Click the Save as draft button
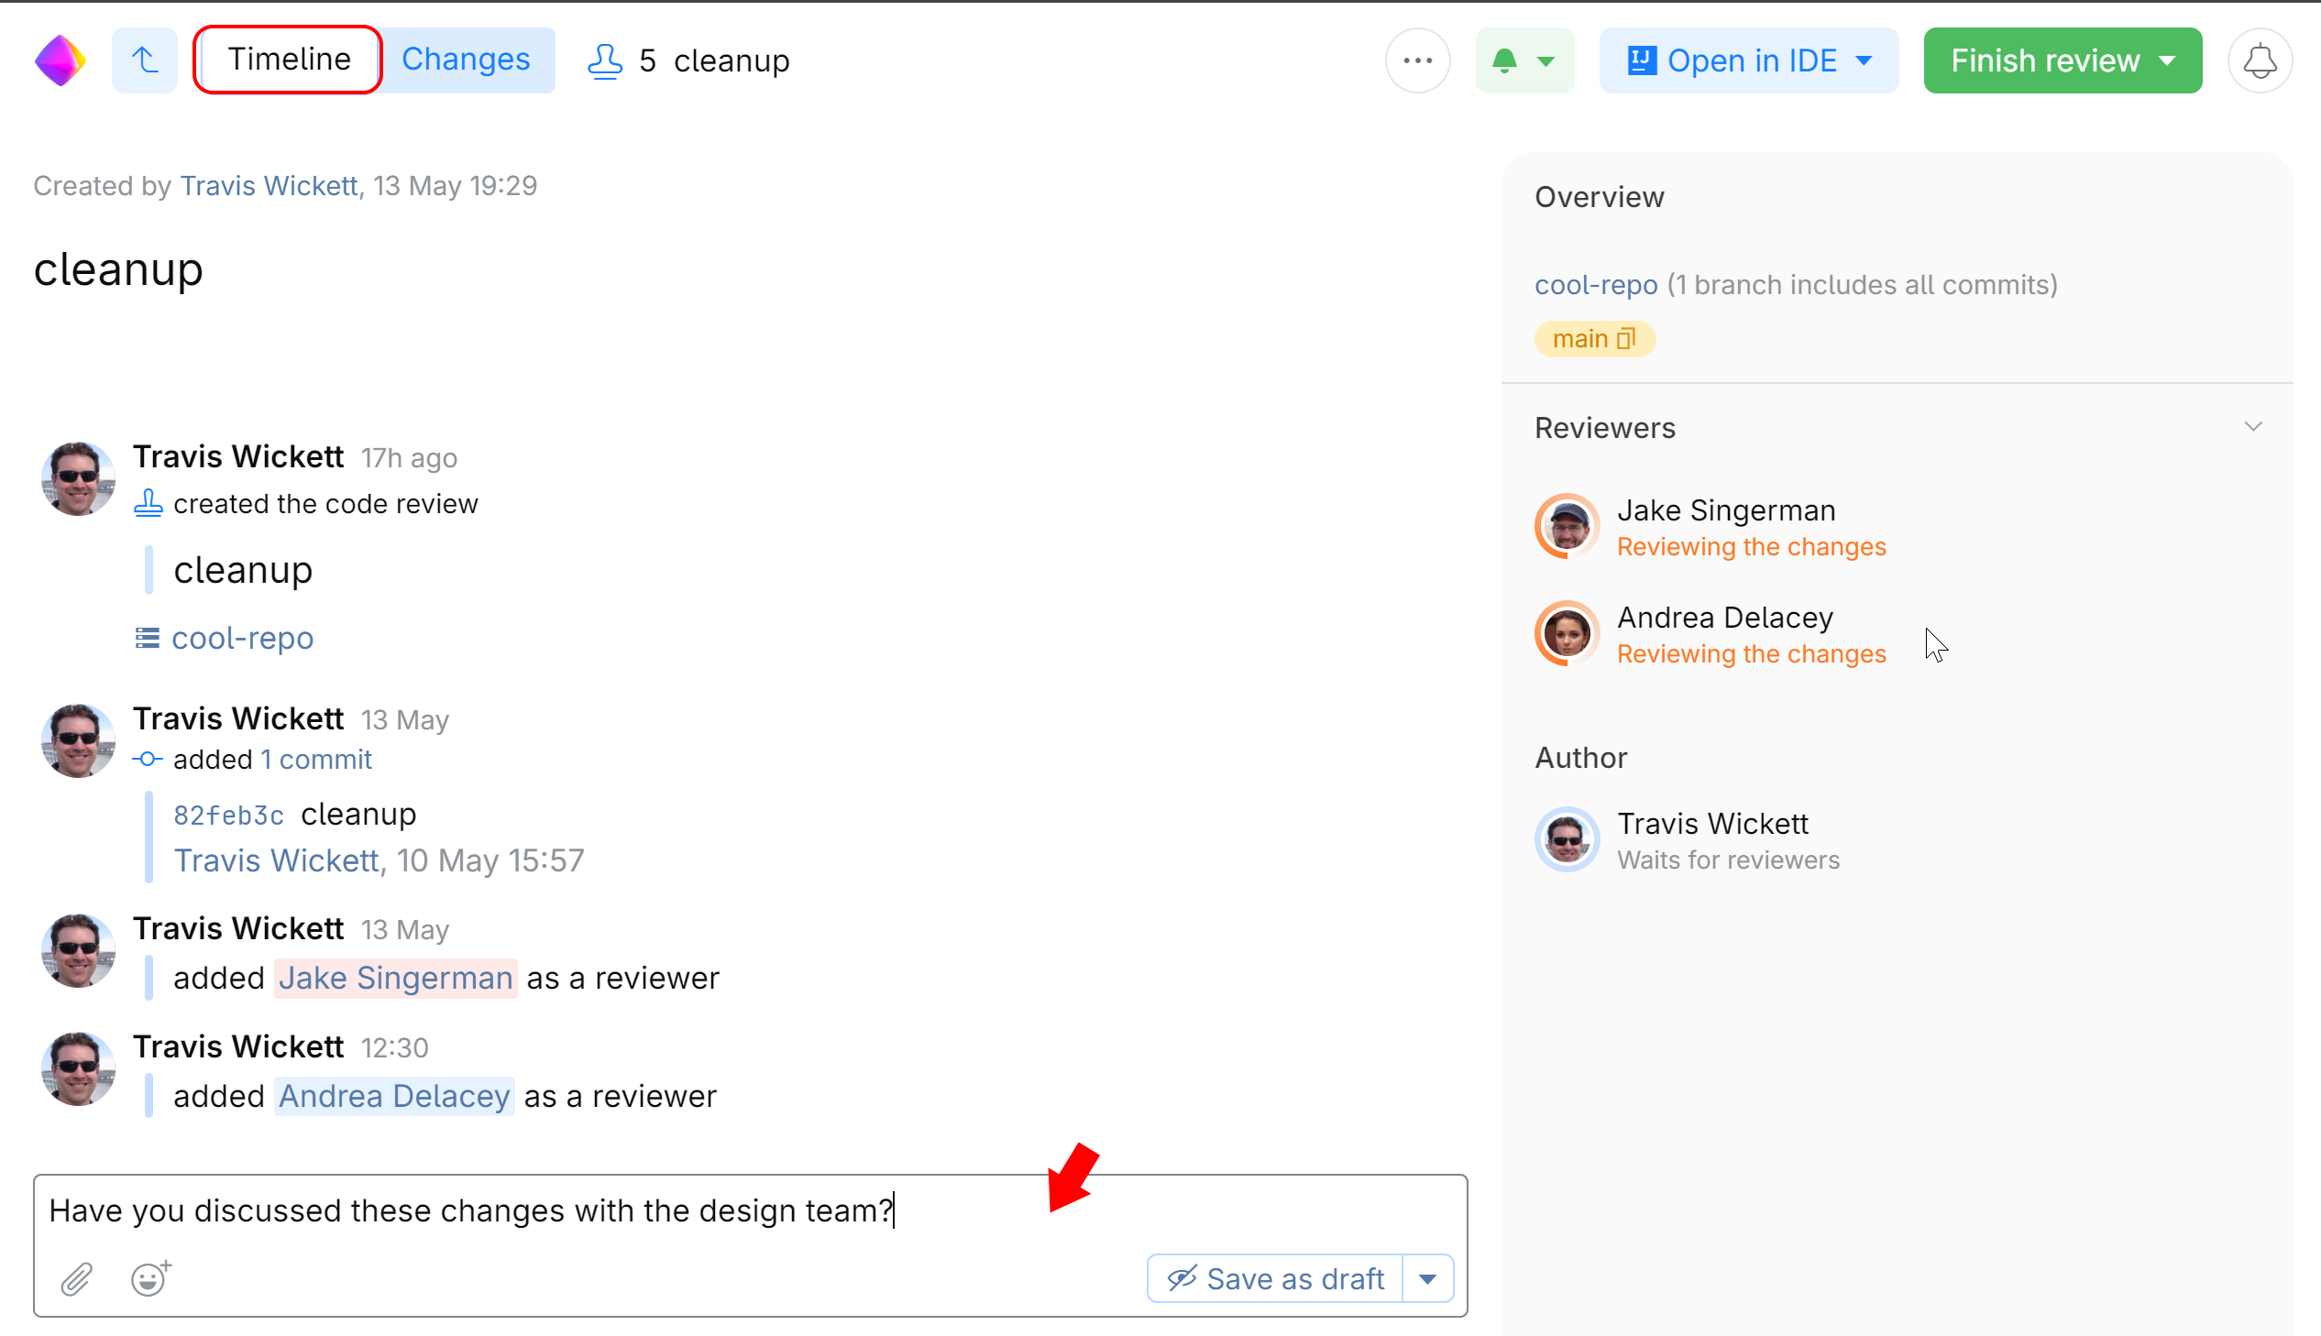2321x1336 pixels. [x=1275, y=1278]
